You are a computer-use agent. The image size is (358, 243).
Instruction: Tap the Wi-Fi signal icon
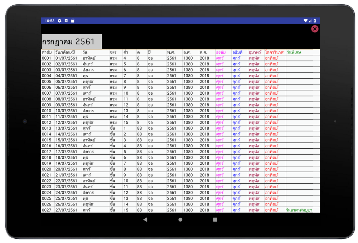tap(305, 21)
